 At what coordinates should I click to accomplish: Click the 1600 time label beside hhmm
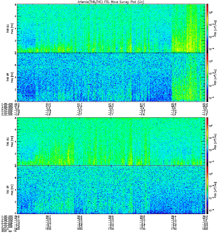(17, 229)
